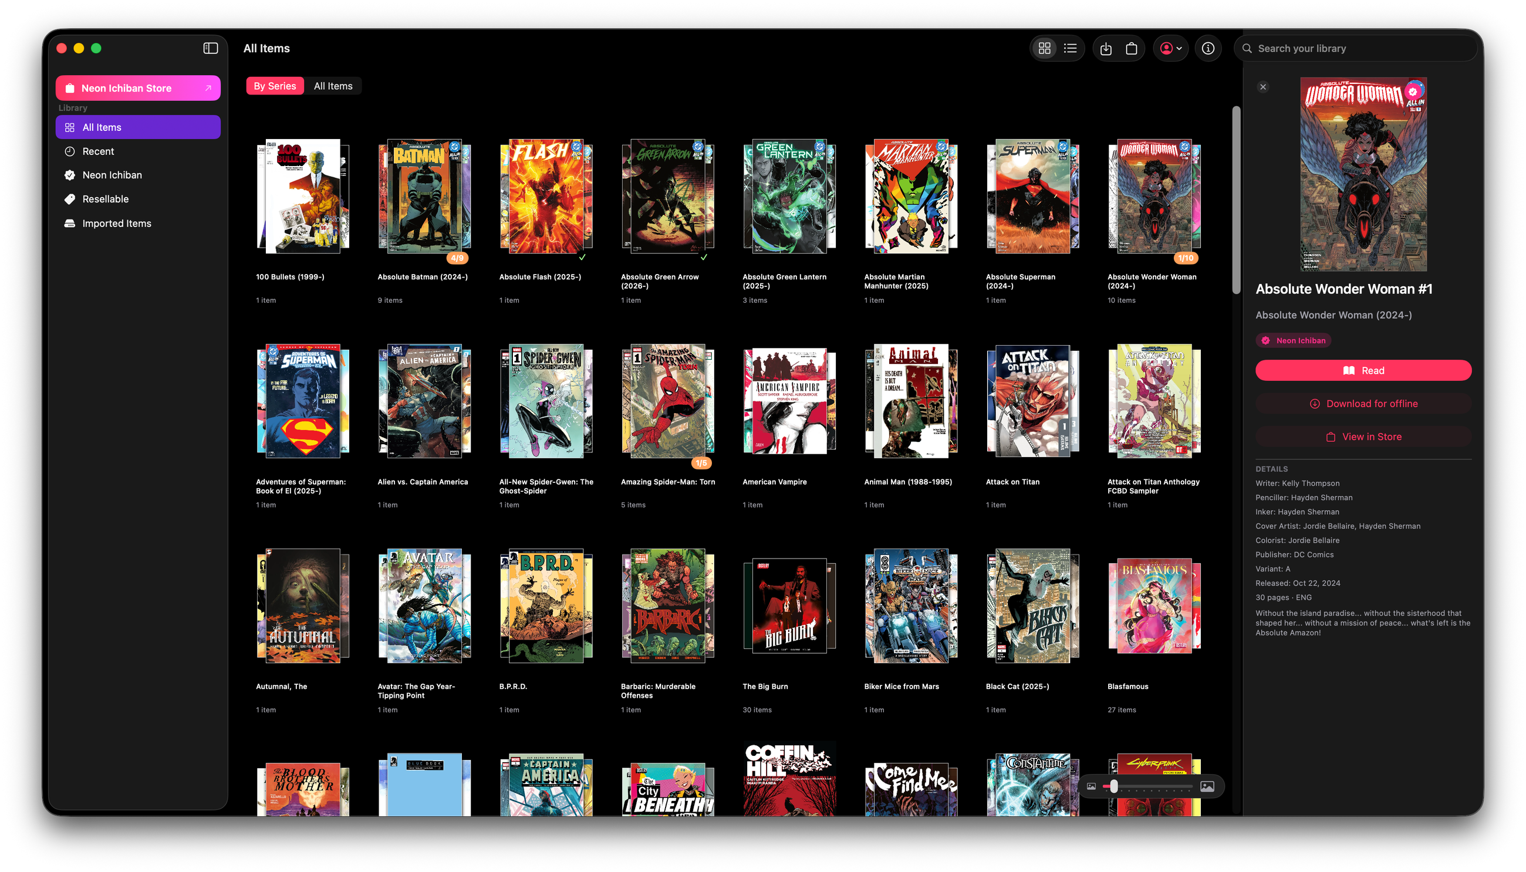Open Avatar: The Gap Year-Tipping Point

tap(424, 606)
